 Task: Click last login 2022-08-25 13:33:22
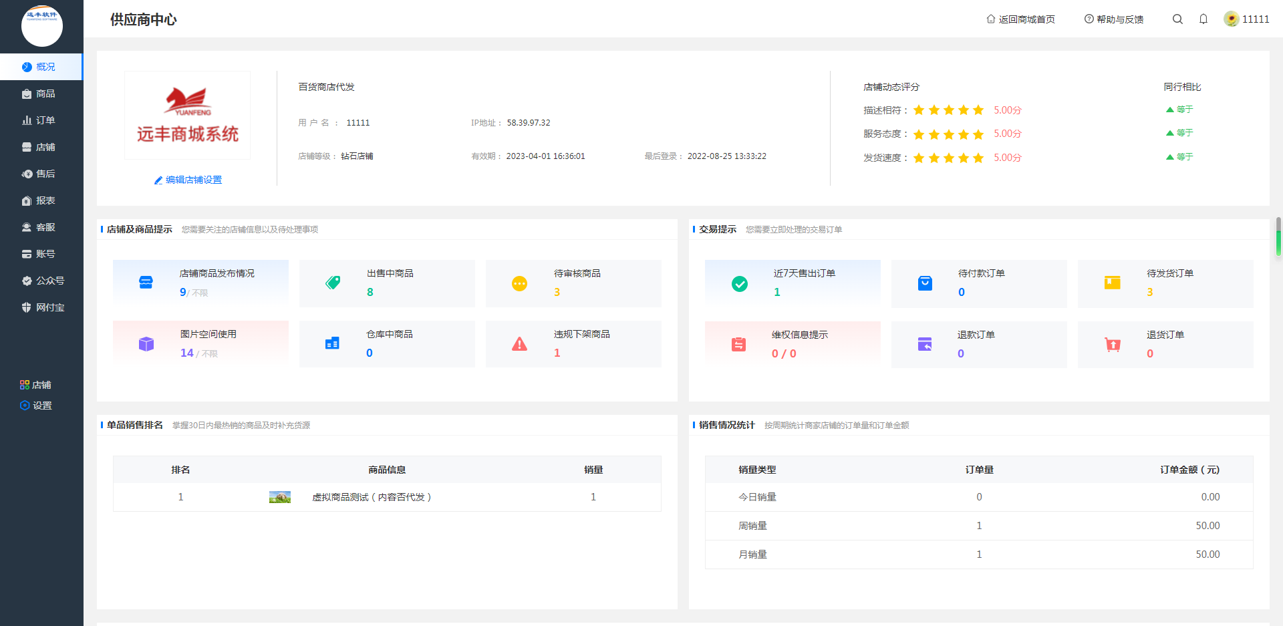tap(727, 156)
